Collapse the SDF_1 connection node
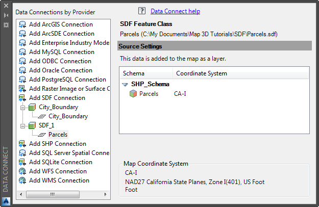 click(x=22, y=125)
